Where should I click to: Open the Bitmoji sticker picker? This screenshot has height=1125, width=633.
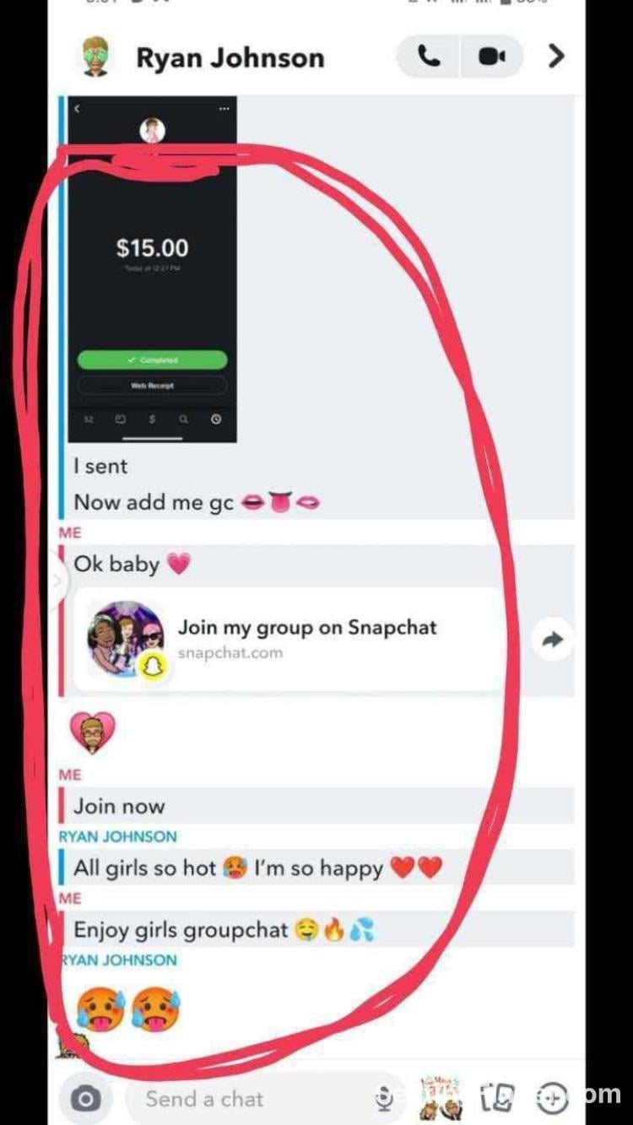(441, 1098)
